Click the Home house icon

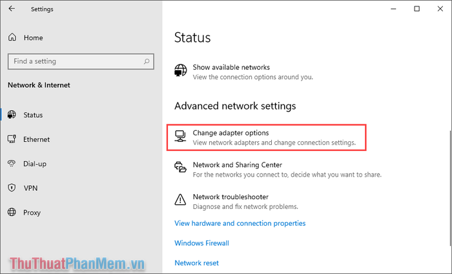click(x=12, y=37)
